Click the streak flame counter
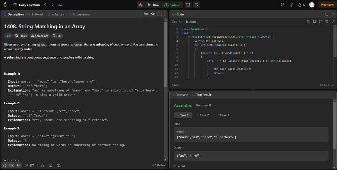The height and width of the screenshot is (170, 337). [301, 5]
